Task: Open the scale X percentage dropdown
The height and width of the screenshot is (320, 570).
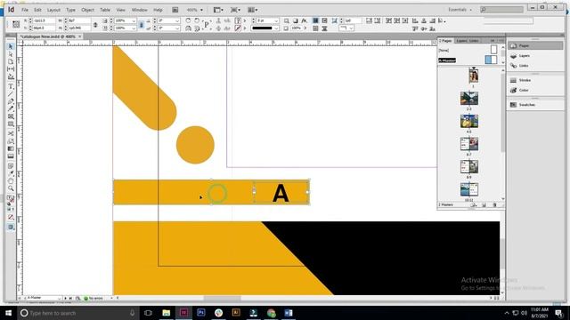Action: click(134, 20)
